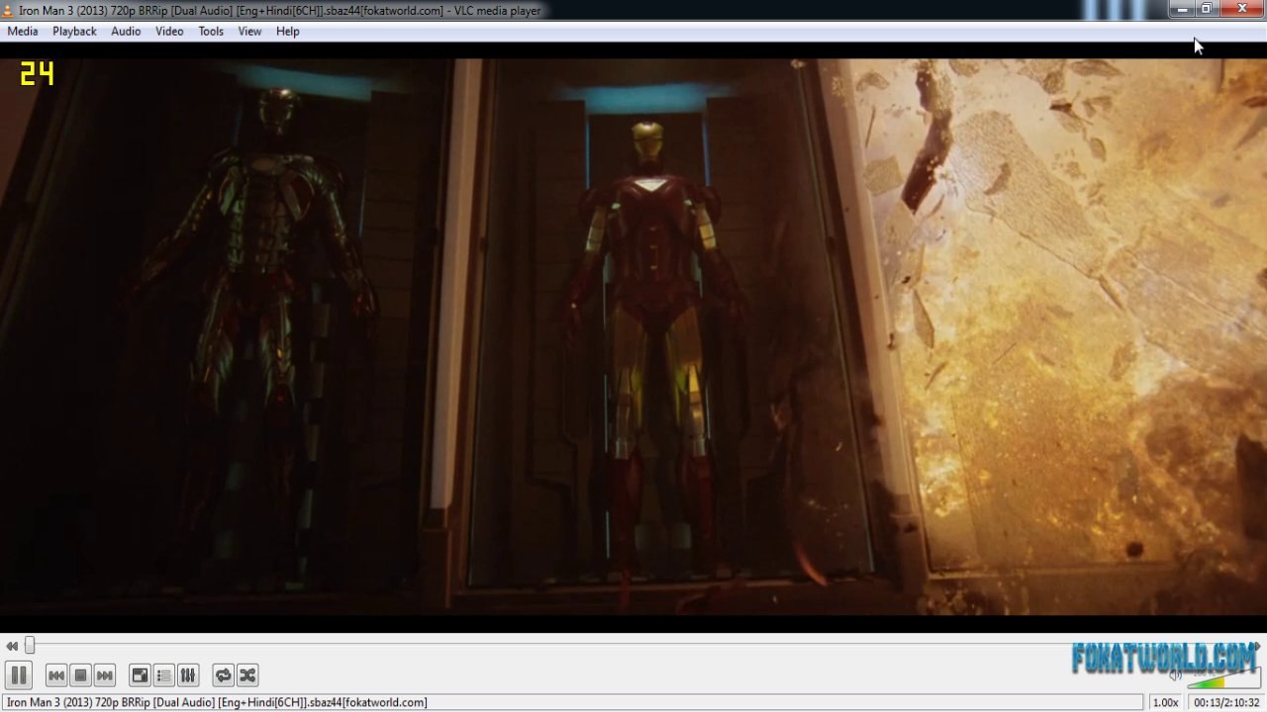The width and height of the screenshot is (1267, 712).
Task: Toggle shuffle random playback
Action: point(247,675)
